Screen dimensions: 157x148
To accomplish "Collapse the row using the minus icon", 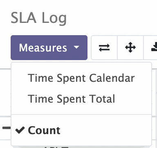I will click(7, 128).
